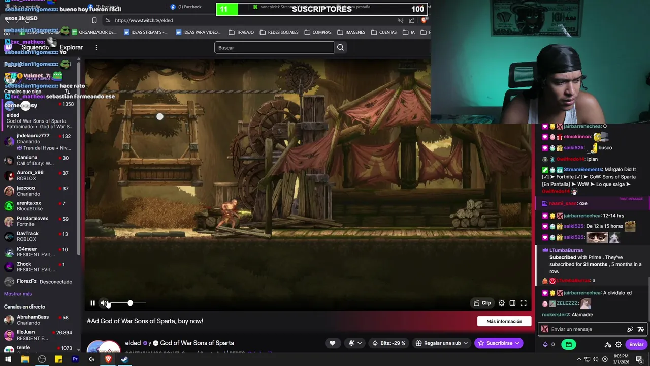
Task: Open the Explorar tab in Twitch
Action: click(x=71, y=47)
